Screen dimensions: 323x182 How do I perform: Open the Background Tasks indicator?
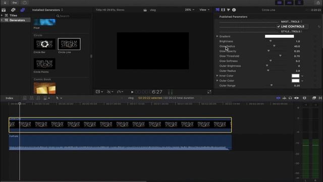25,3
